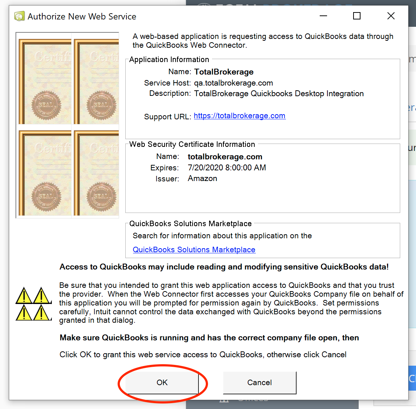Click the Web Connector icon in title bar

click(x=19, y=17)
